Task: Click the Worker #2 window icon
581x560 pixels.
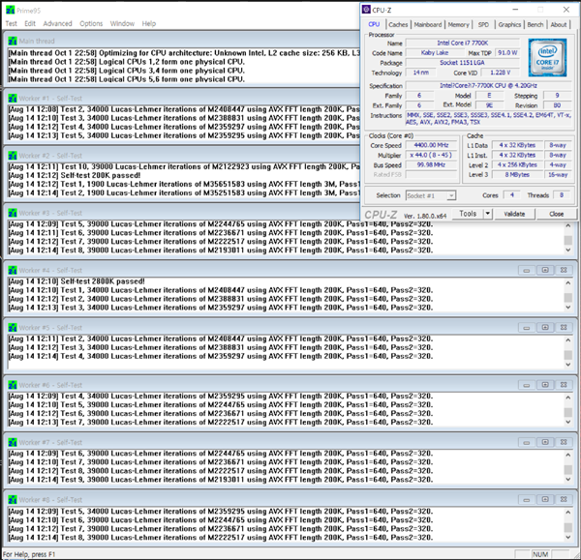Action: (x=13, y=156)
